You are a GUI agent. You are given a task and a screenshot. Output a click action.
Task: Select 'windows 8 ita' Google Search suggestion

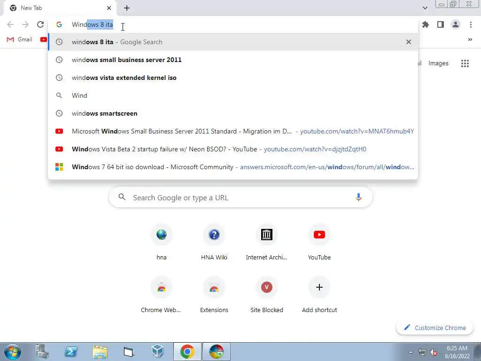(233, 42)
